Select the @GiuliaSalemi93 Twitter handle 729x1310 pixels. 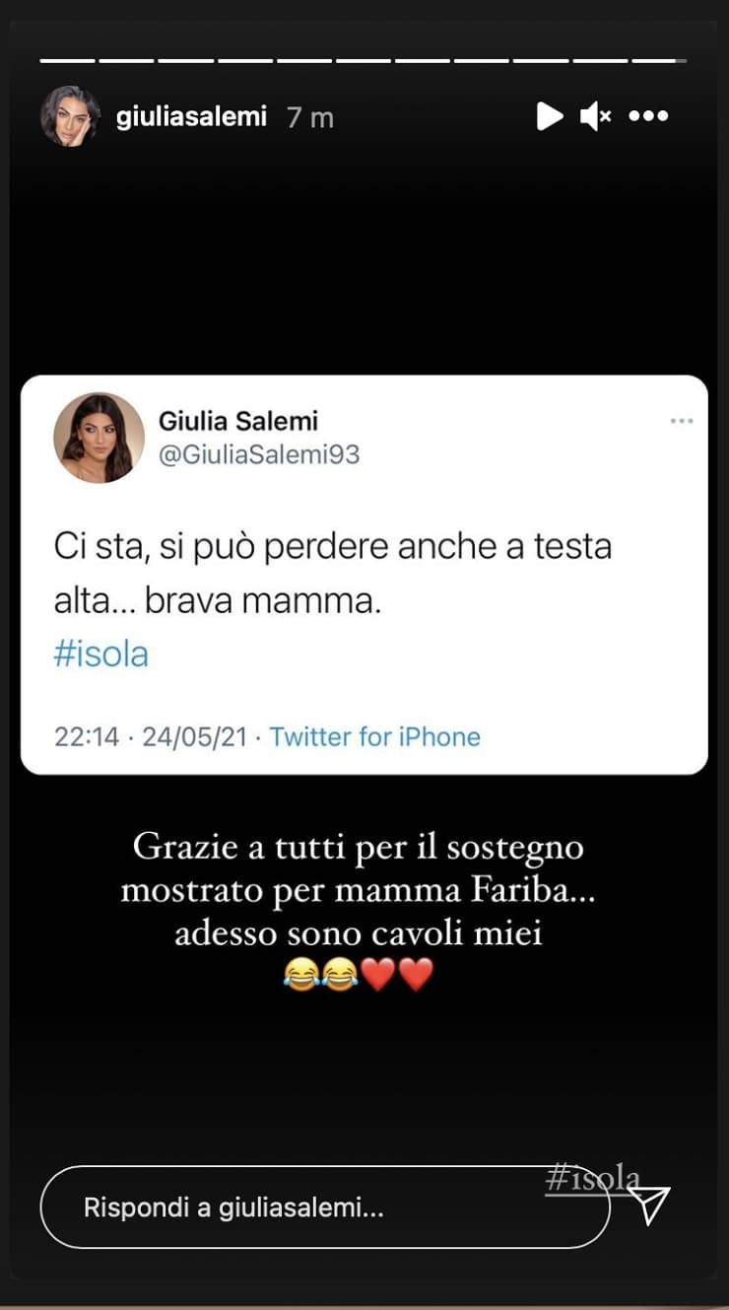click(x=259, y=454)
